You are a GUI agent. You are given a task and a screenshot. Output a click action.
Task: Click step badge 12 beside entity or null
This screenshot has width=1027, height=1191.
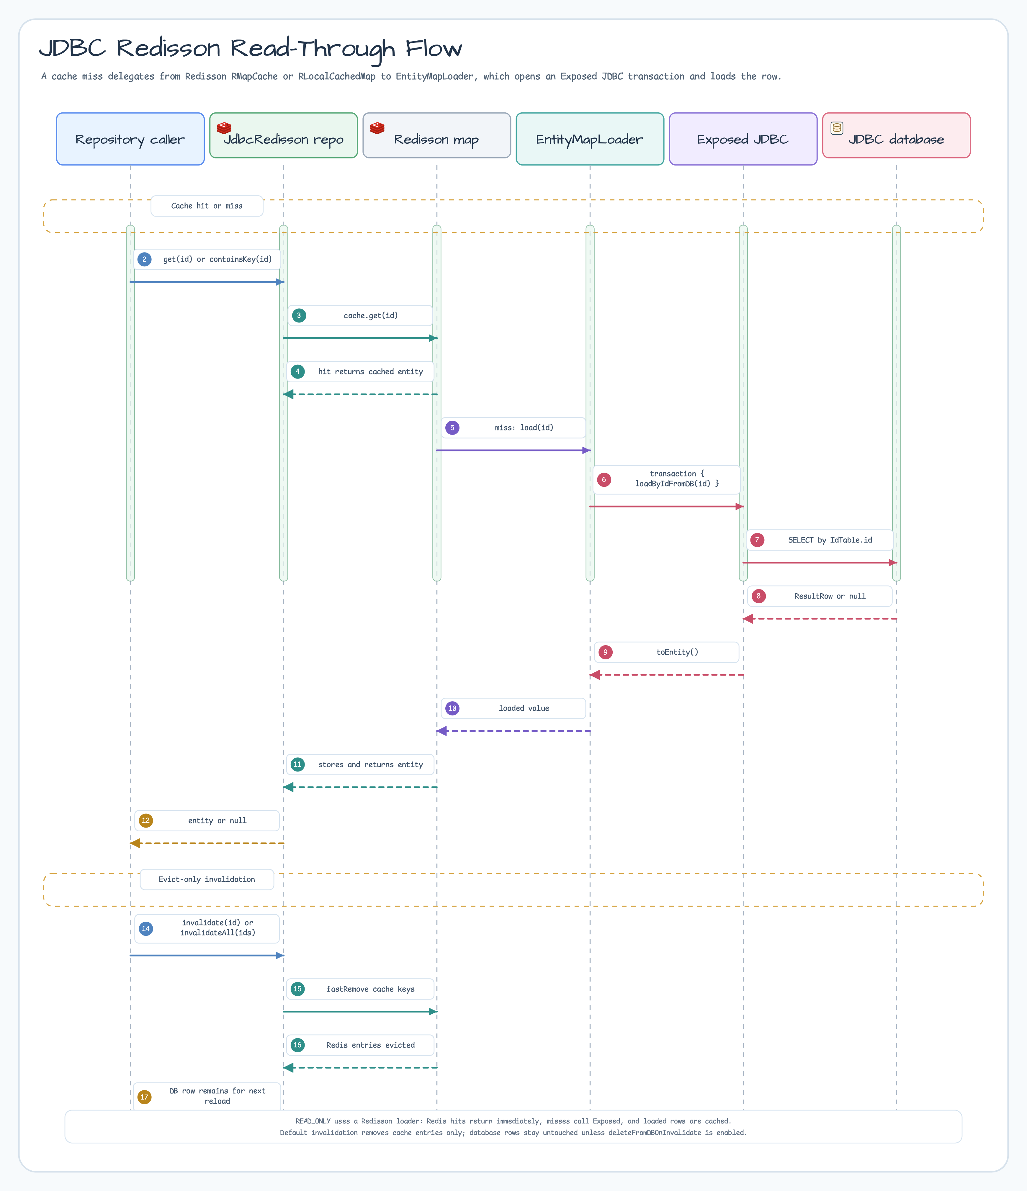pyautogui.click(x=146, y=821)
